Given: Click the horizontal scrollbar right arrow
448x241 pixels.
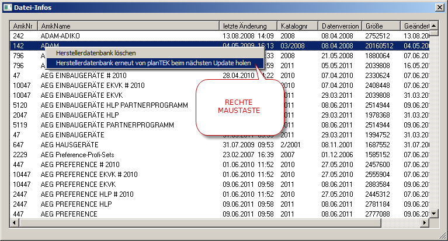Looking at the screenshot, I should [x=425, y=224].
